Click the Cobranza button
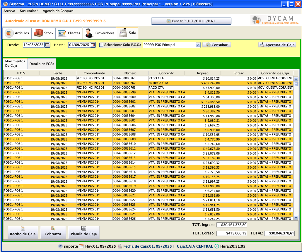The height and width of the screenshot is (252, 302). click(53, 232)
